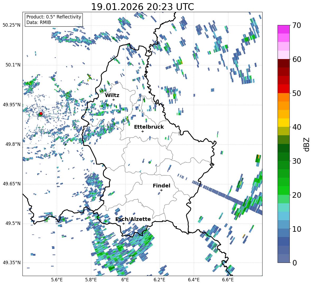This screenshot has width=313, height=285.
Task: Click the magenta top colorbar swatch
Action: (x=283, y=29)
